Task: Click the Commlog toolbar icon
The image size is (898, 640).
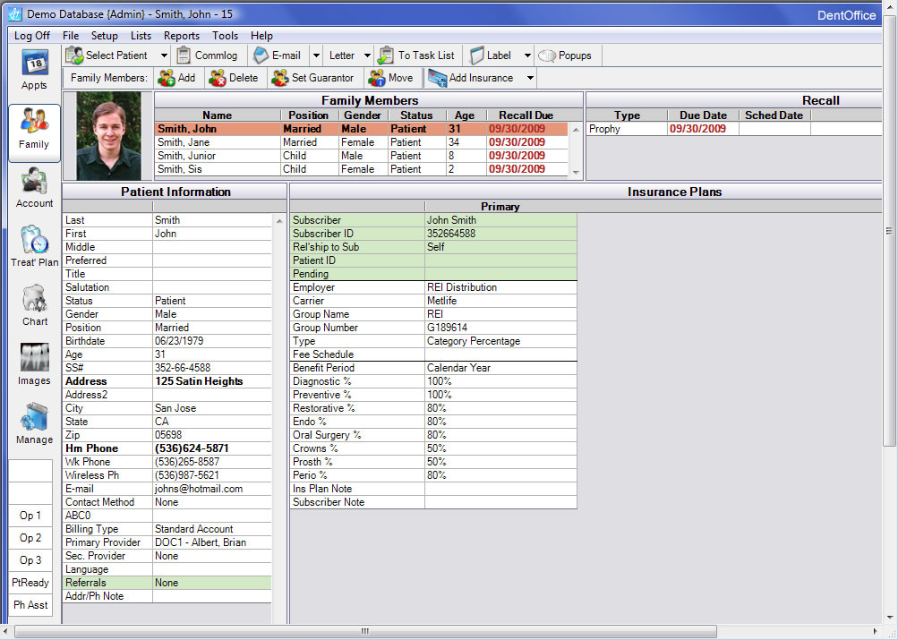Action: coord(207,55)
